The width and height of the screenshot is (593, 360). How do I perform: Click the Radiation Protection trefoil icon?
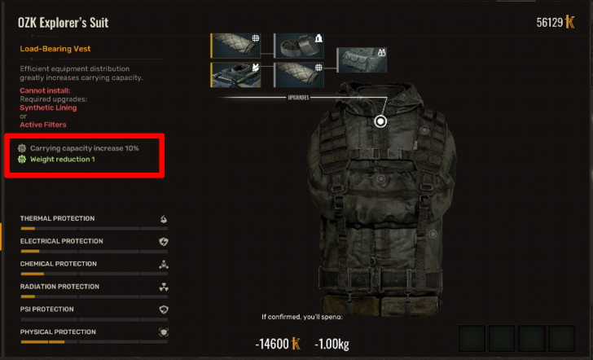pos(164,287)
